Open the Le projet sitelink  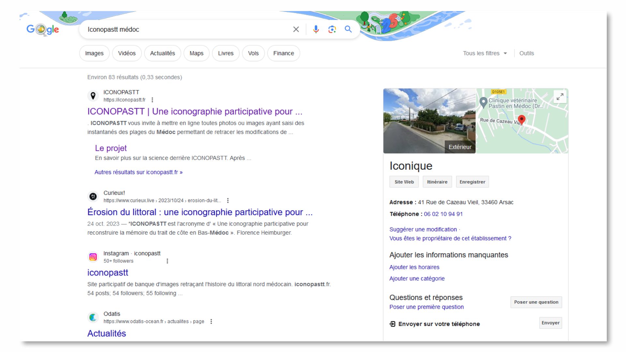coord(111,148)
